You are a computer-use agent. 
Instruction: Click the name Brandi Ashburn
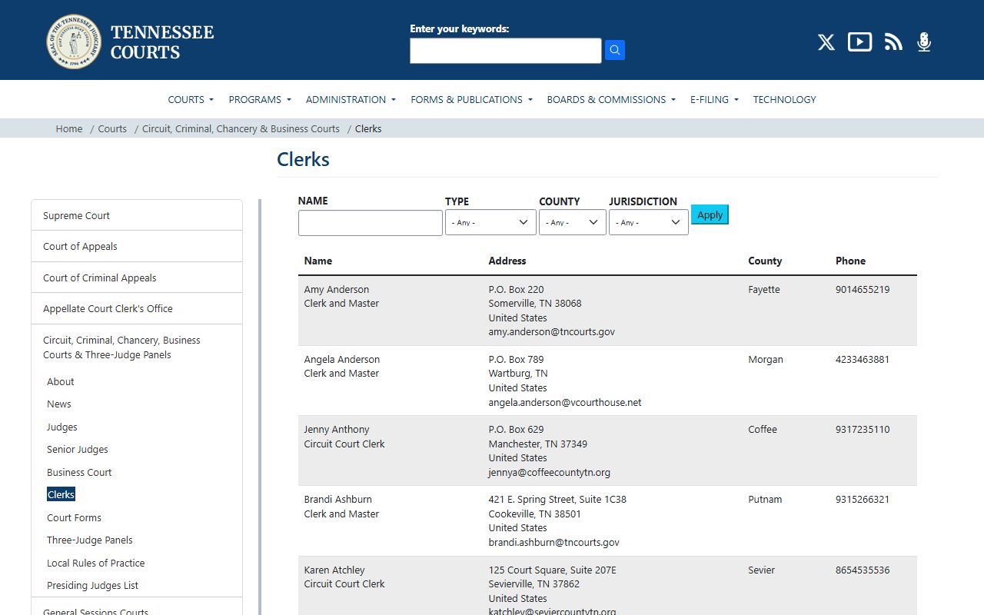click(x=338, y=499)
